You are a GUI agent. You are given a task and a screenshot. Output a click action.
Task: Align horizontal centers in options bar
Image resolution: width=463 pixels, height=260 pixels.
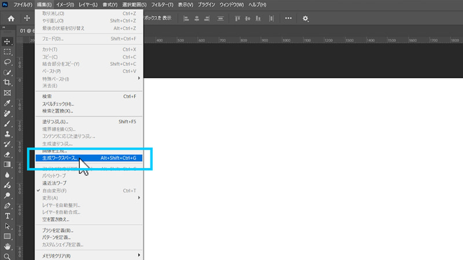click(197, 18)
